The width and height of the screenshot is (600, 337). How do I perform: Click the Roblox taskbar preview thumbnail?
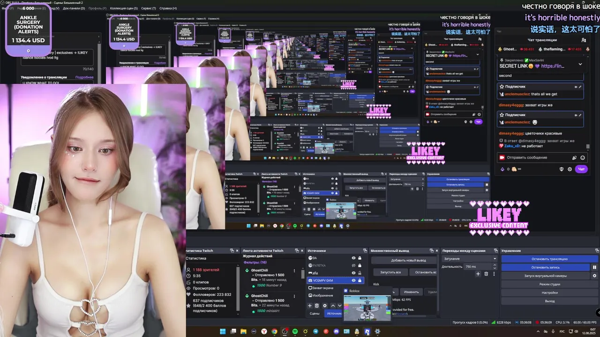pos(367,309)
